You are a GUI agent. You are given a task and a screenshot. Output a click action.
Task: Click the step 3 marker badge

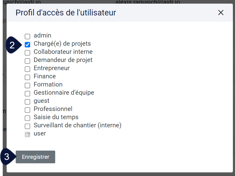pos(8,157)
